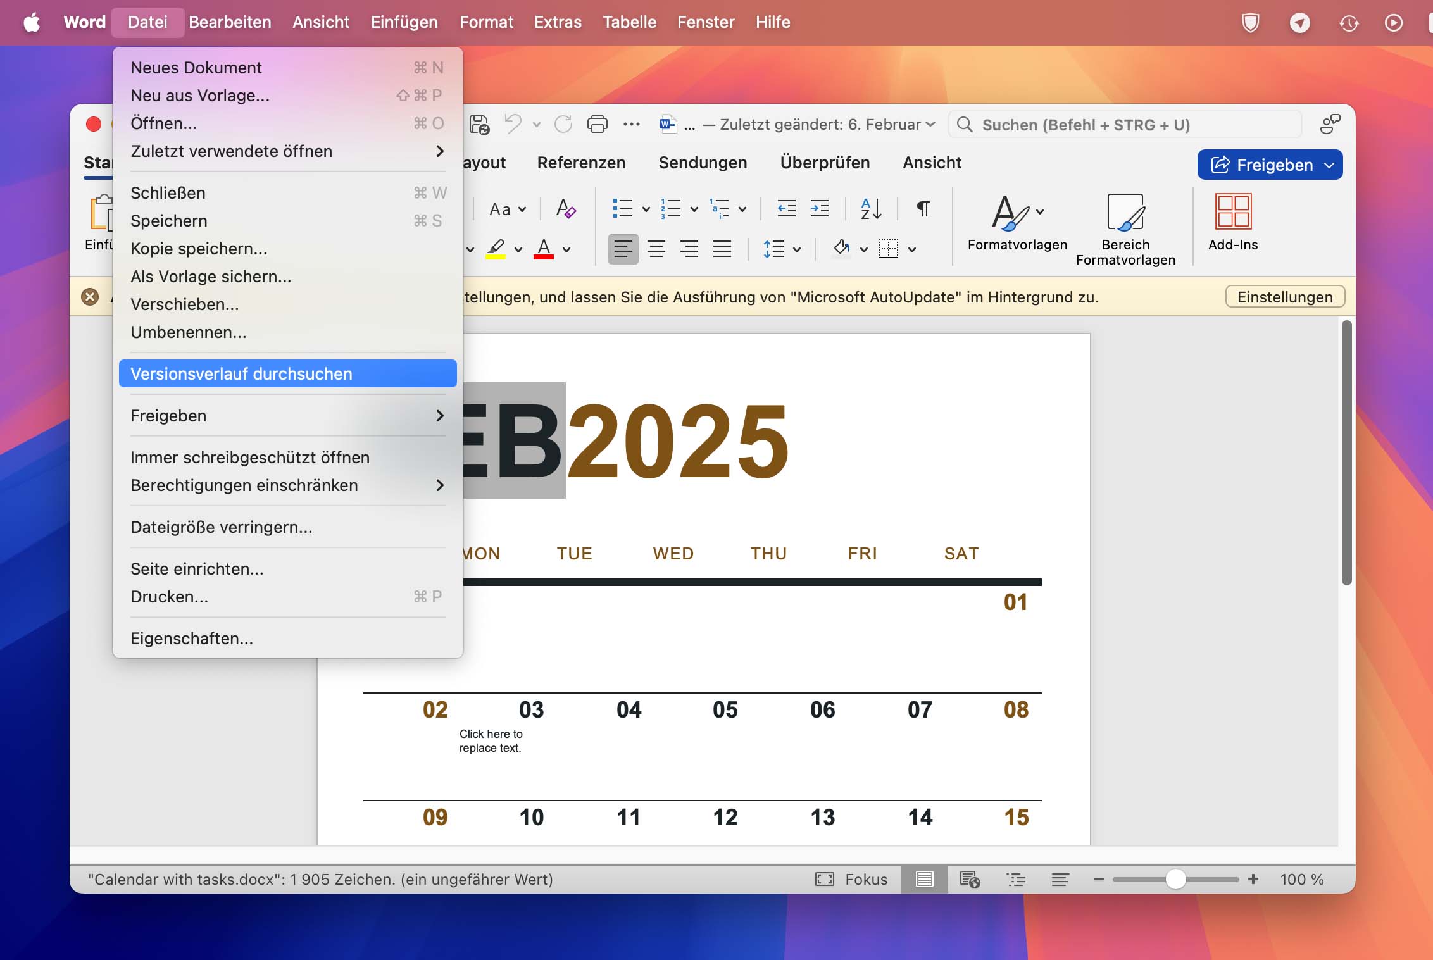
Task: Click the Suchen search field
Action: [x=1125, y=125]
